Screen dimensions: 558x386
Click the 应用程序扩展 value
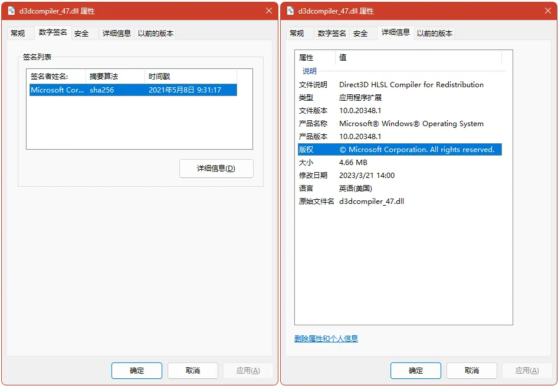(360, 98)
